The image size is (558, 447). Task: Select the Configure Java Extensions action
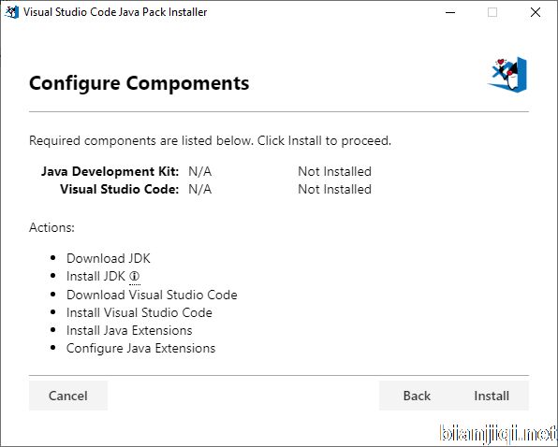[x=141, y=349]
